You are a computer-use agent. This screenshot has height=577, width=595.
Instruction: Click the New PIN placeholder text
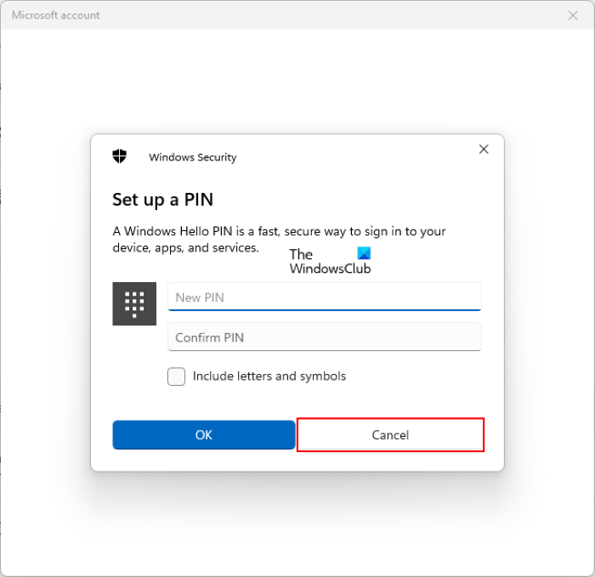(x=200, y=297)
